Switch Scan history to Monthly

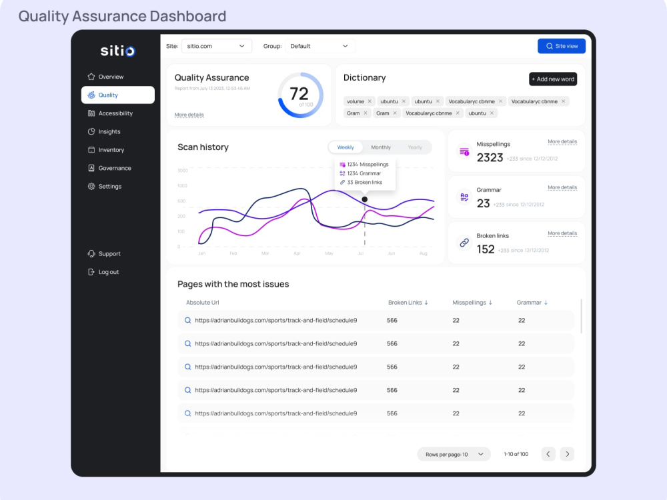(381, 147)
